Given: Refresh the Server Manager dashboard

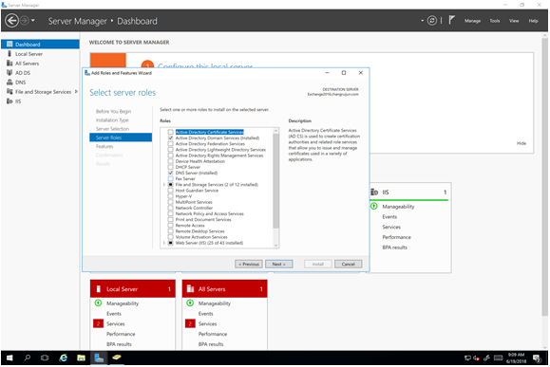Looking at the screenshot, I should [x=432, y=21].
